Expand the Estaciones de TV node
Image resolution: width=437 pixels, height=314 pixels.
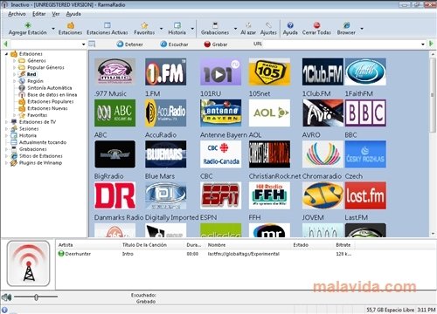(x=6, y=122)
